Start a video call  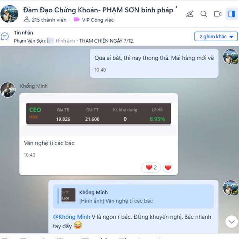click(217, 14)
